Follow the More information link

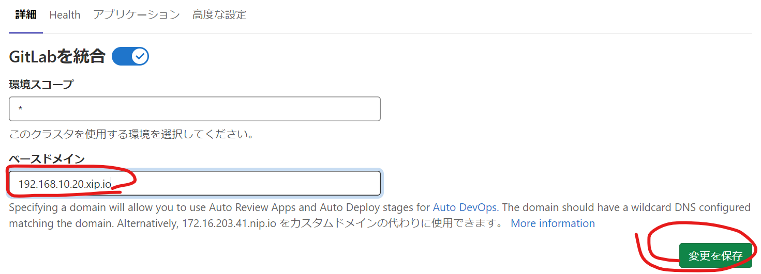[x=553, y=223]
